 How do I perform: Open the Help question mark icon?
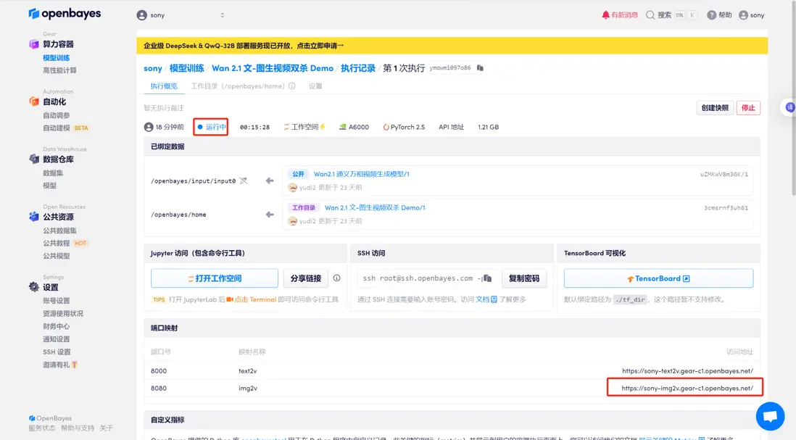[x=712, y=15]
